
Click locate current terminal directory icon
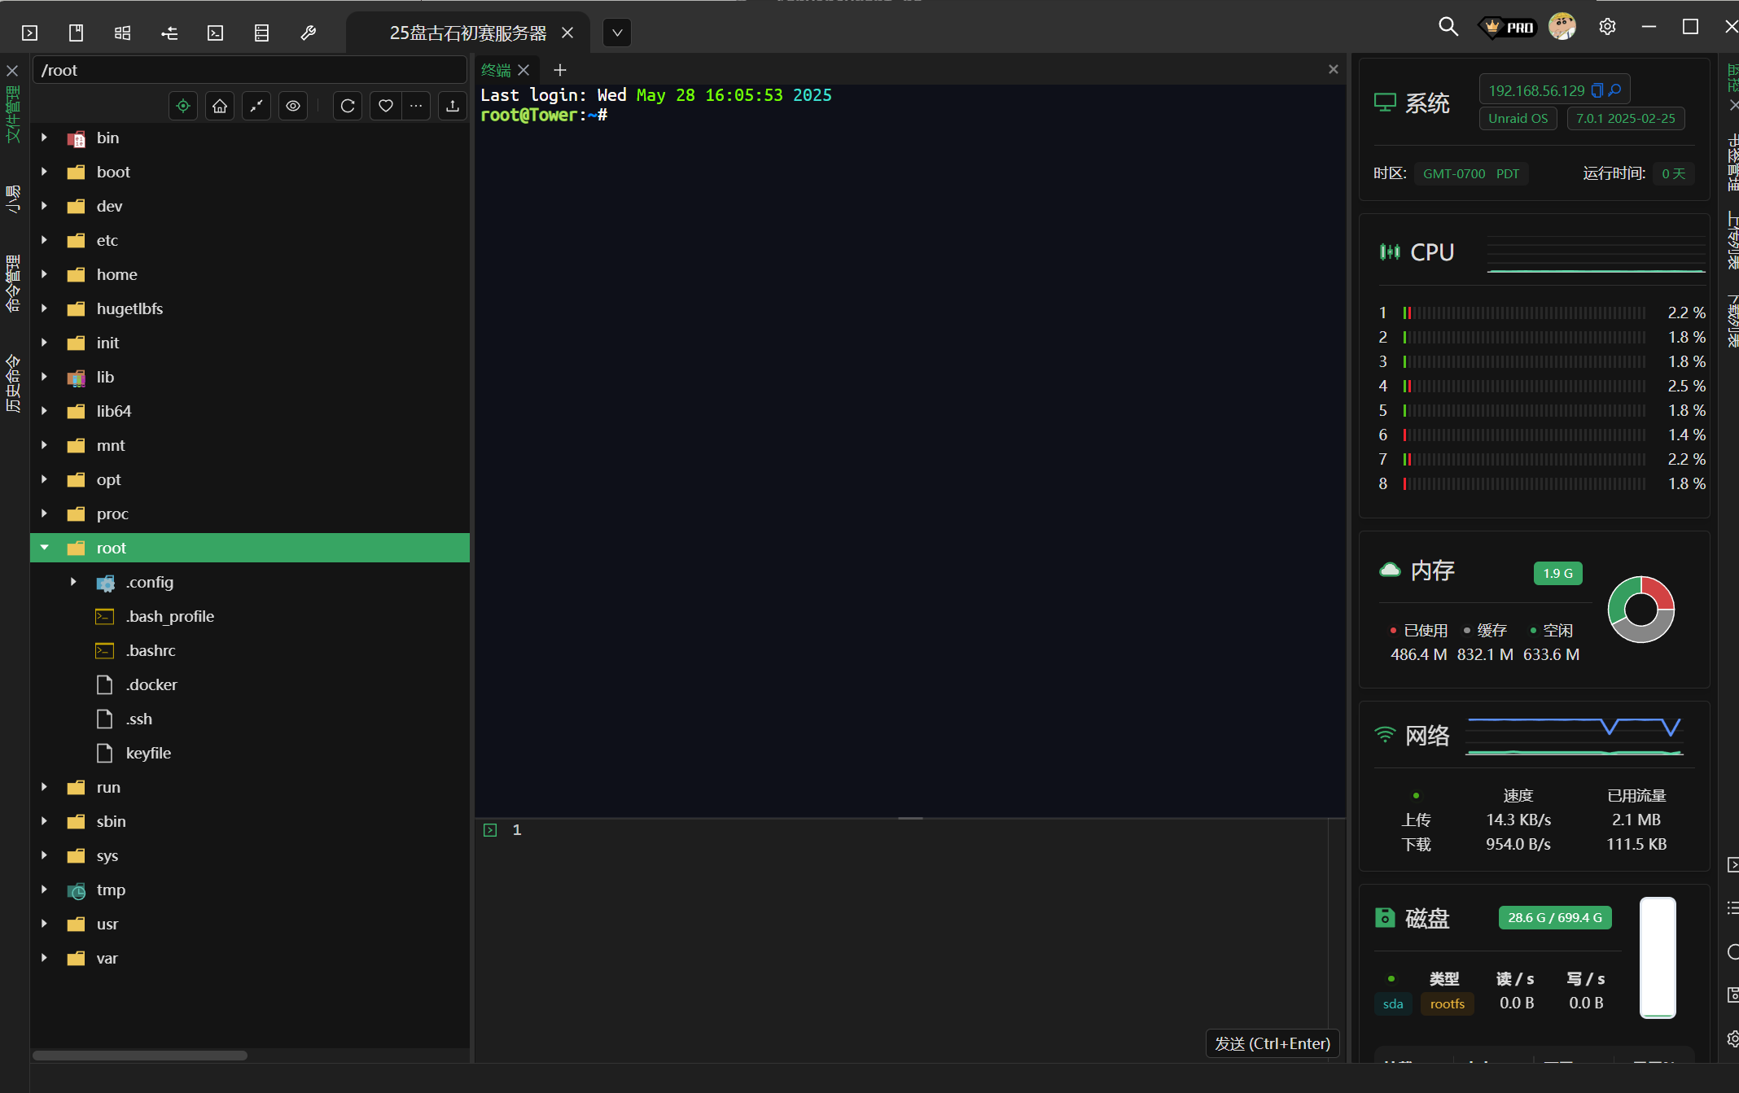183,106
